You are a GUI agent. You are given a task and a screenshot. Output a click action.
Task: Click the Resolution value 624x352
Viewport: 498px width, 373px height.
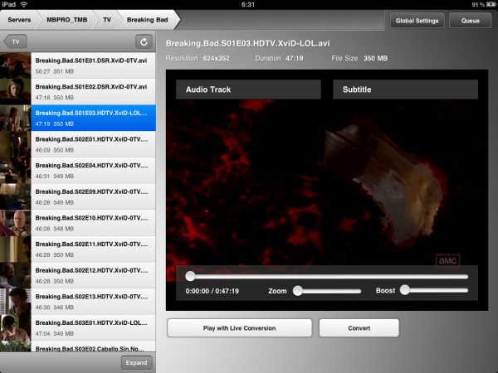point(217,58)
